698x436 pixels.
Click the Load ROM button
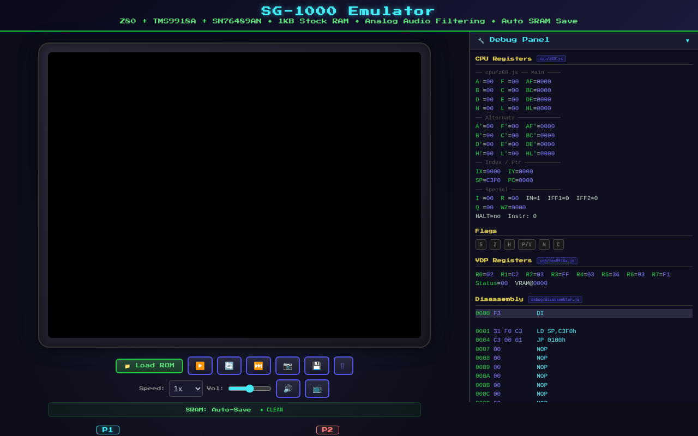[x=149, y=366]
